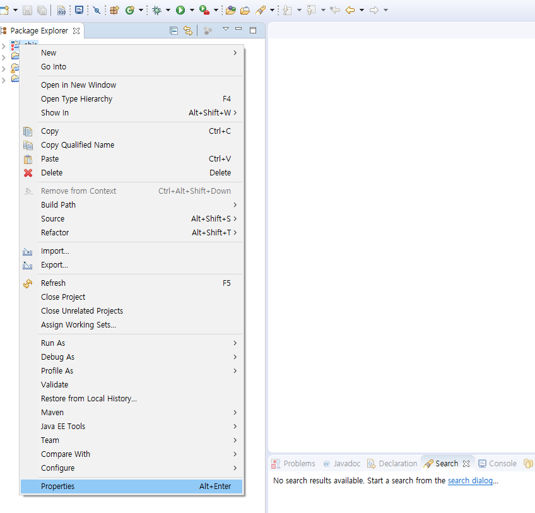Click the Build All binary icon
Image resolution: width=535 pixels, height=513 pixels.
[61, 10]
